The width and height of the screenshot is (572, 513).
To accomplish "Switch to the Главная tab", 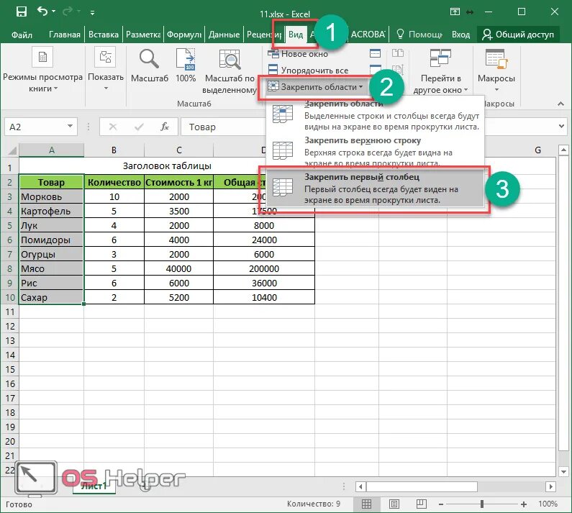I will [x=65, y=35].
